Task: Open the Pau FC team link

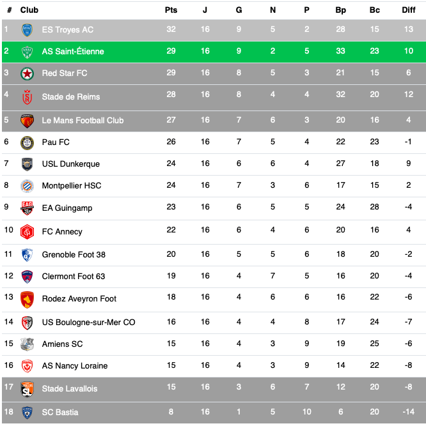Action: 56,142
